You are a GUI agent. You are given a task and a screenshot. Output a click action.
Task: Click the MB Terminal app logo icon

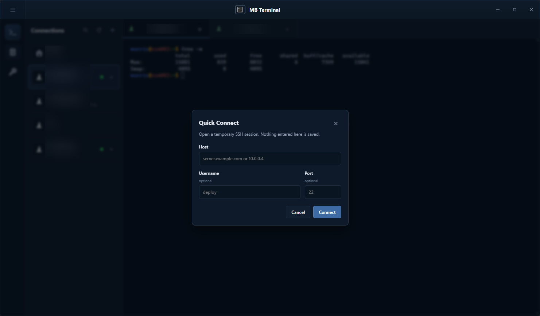coord(240,10)
